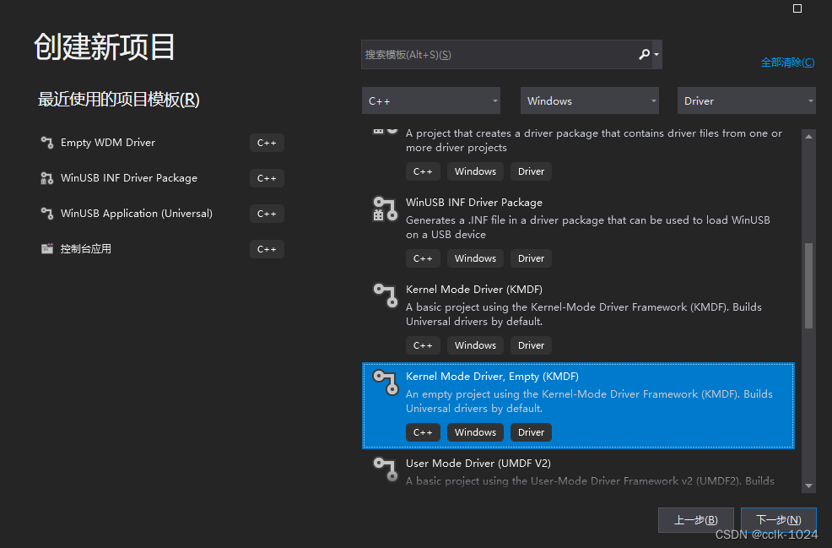Click the C++ tag under the WinUSB INF Driver Package description
Screen dimensions: 832x548
(423, 258)
